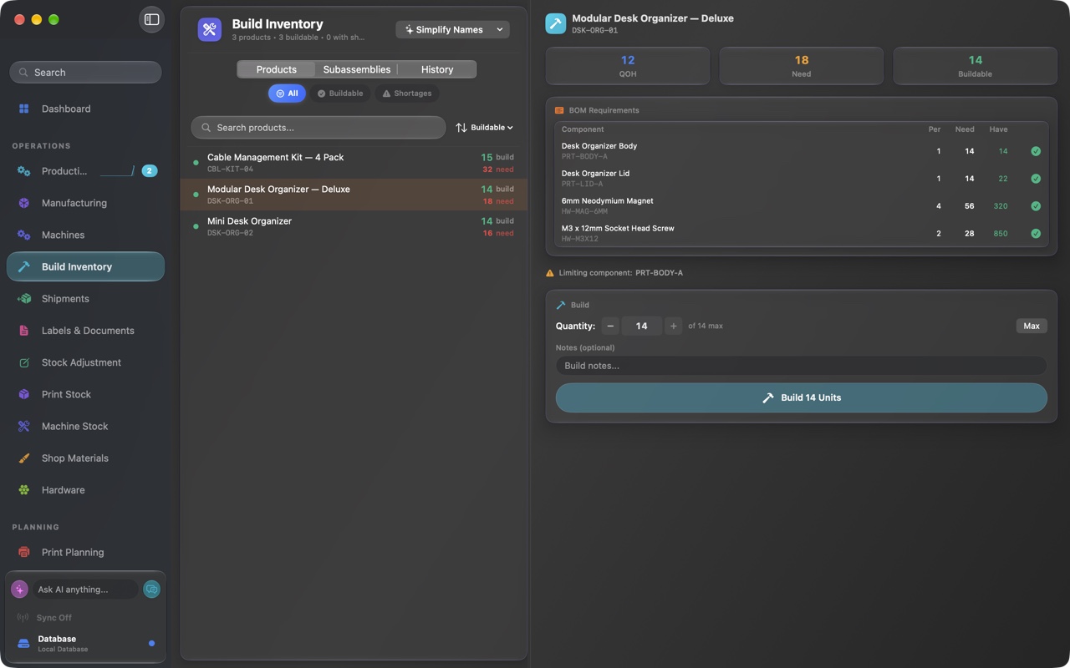Open Labels & Documents
The height and width of the screenshot is (668, 1070).
pyautogui.click(x=85, y=331)
